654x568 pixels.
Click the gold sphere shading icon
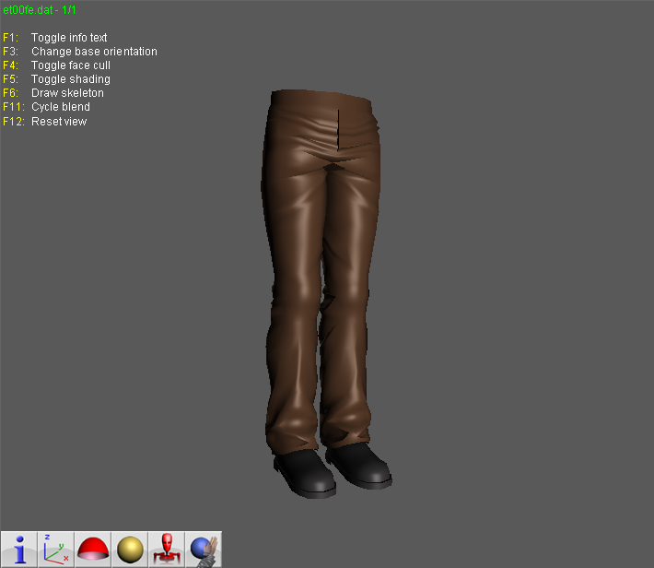point(130,550)
